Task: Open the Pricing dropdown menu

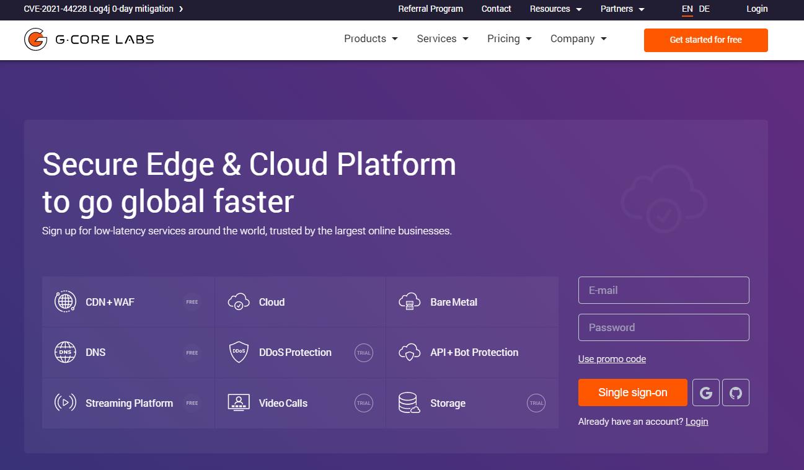Action: point(510,38)
